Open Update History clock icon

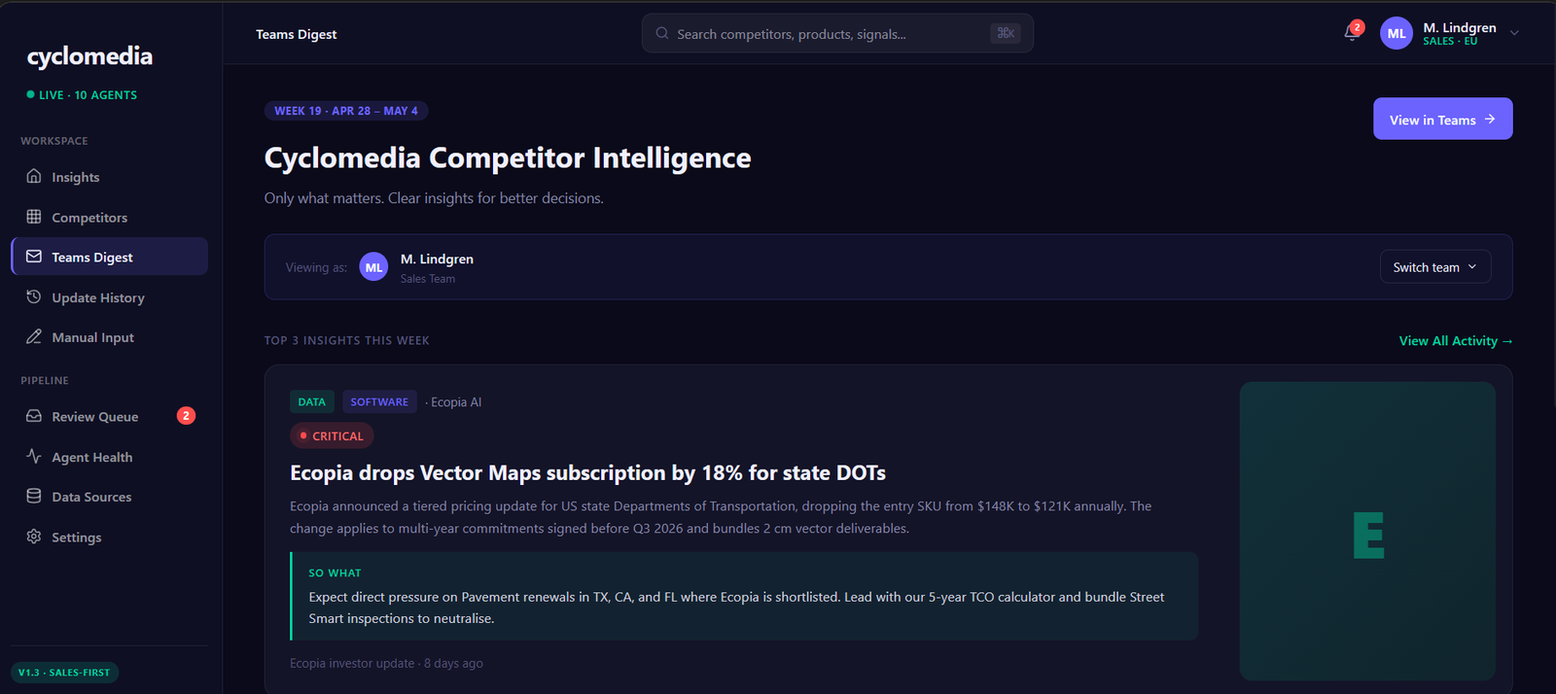pos(34,296)
